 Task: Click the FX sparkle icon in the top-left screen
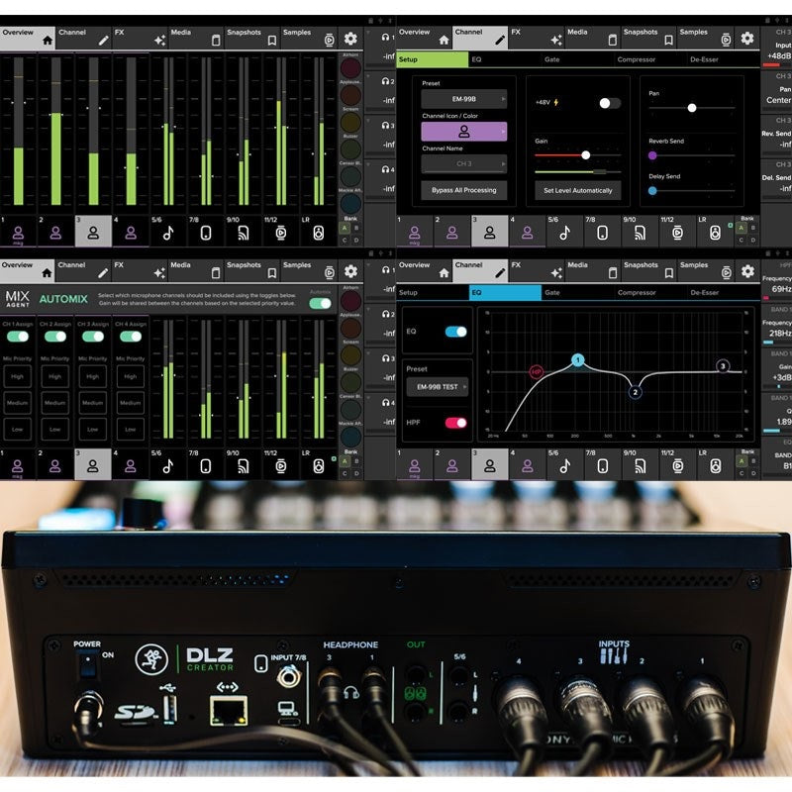coord(158,40)
